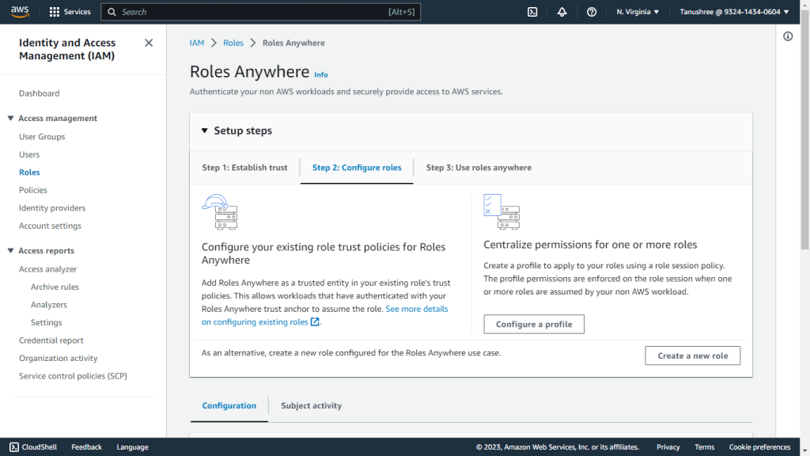
Task: Collapse the Access reports section
Action: (10, 251)
